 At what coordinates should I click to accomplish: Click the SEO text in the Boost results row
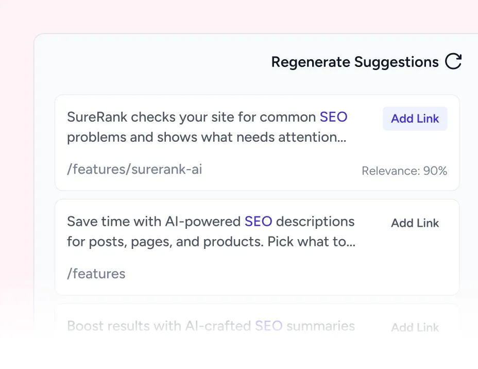(x=268, y=326)
